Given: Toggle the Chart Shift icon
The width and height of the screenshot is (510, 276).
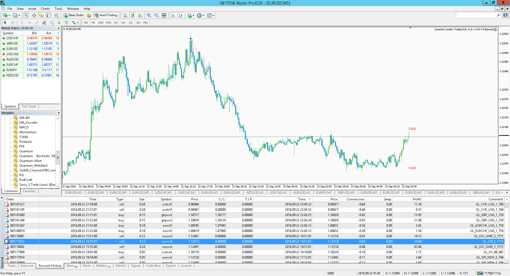Looking at the screenshot, I should (181, 15).
